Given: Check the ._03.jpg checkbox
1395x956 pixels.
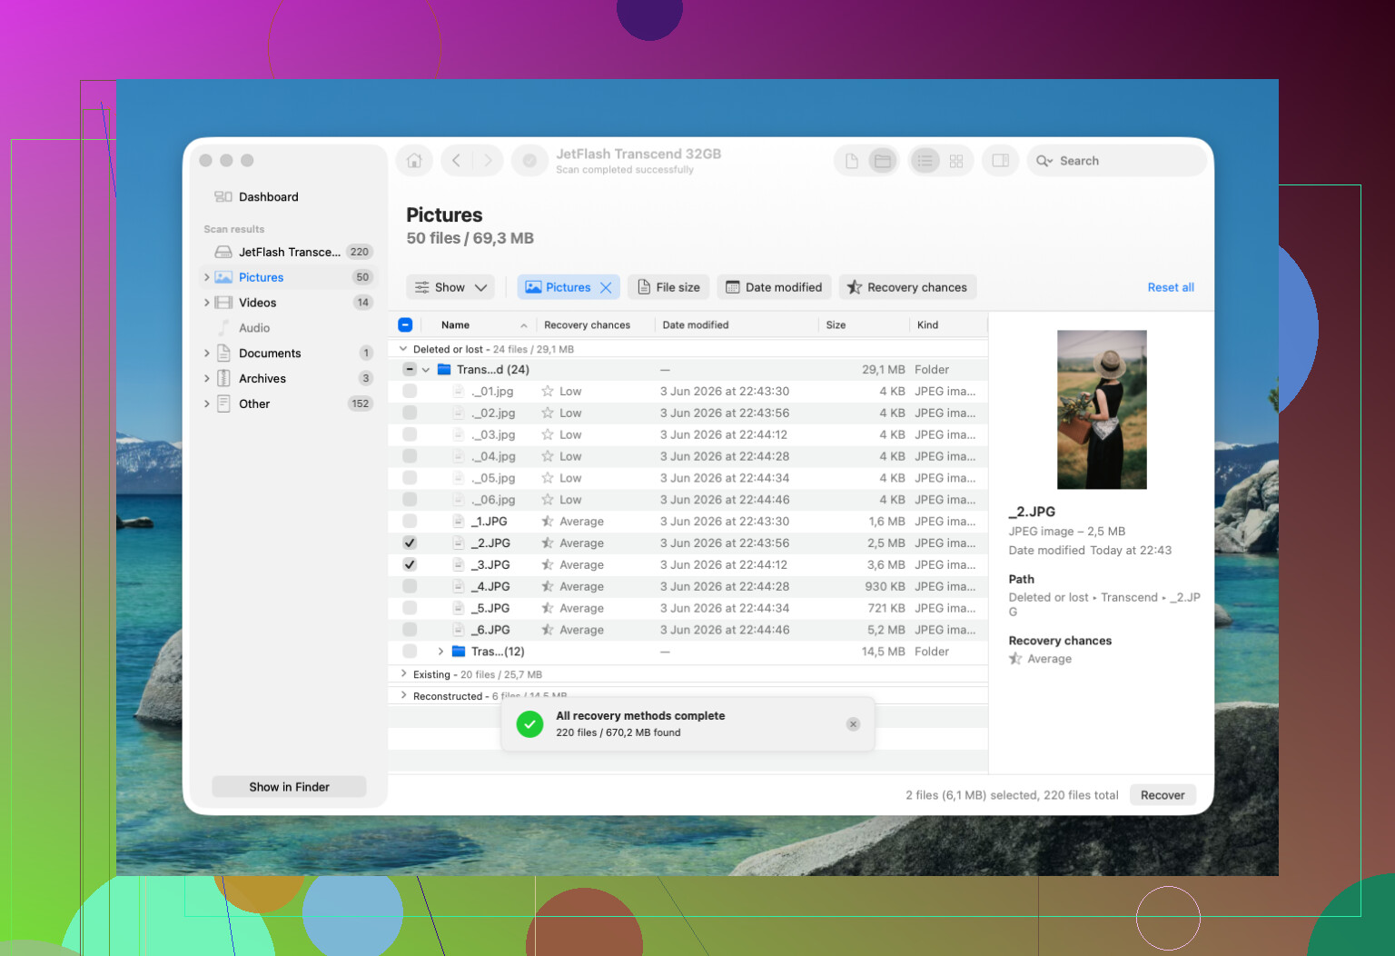Looking at the screenshot, I should pyautogui.click(x=410, y=434).
